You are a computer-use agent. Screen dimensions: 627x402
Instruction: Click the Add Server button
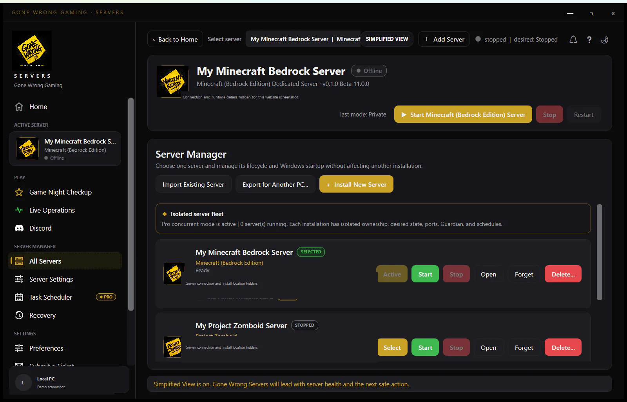coord(444,39)
